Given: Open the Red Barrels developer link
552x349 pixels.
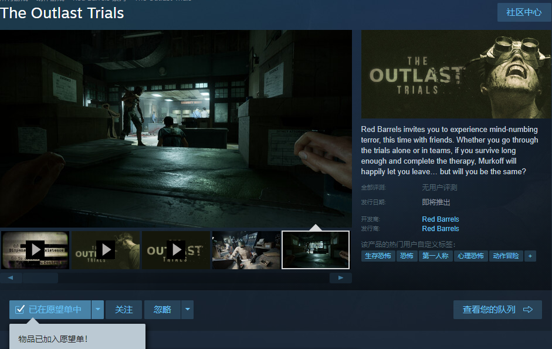Looking at the screenshot, I should click(441, 219).
